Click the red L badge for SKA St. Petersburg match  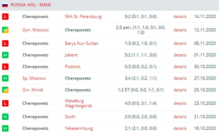point(5,17)
